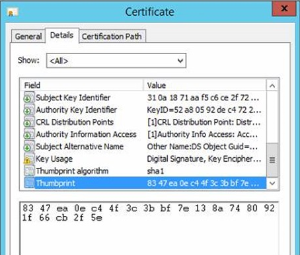Click the Subject Key Identifier extension icon
Viewport: 300px width, 255px height.
tap(29, 97)
